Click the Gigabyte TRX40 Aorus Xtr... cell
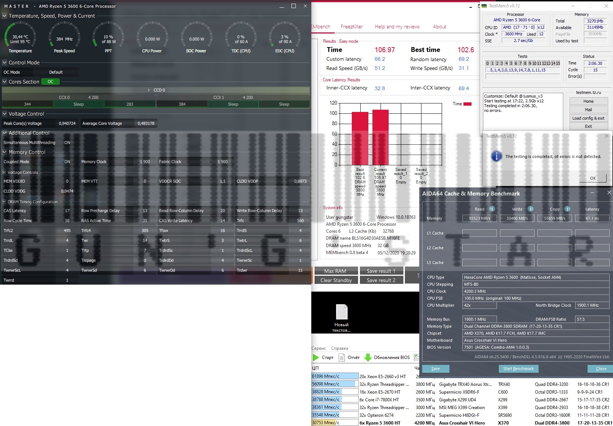 (465, 384)
